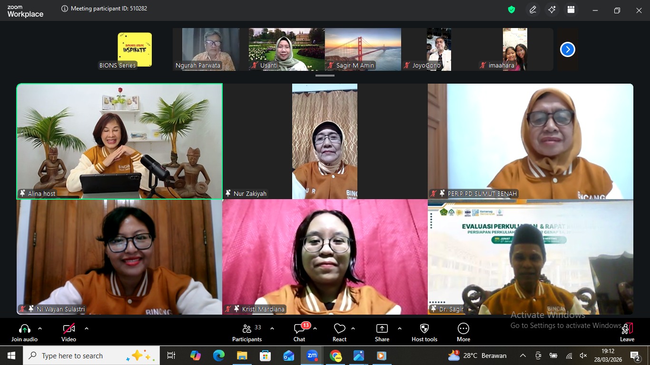Image resolution: width=650 pixels, height=365 pixels.
Task: Open the Participants list
Action: (247, 332)
